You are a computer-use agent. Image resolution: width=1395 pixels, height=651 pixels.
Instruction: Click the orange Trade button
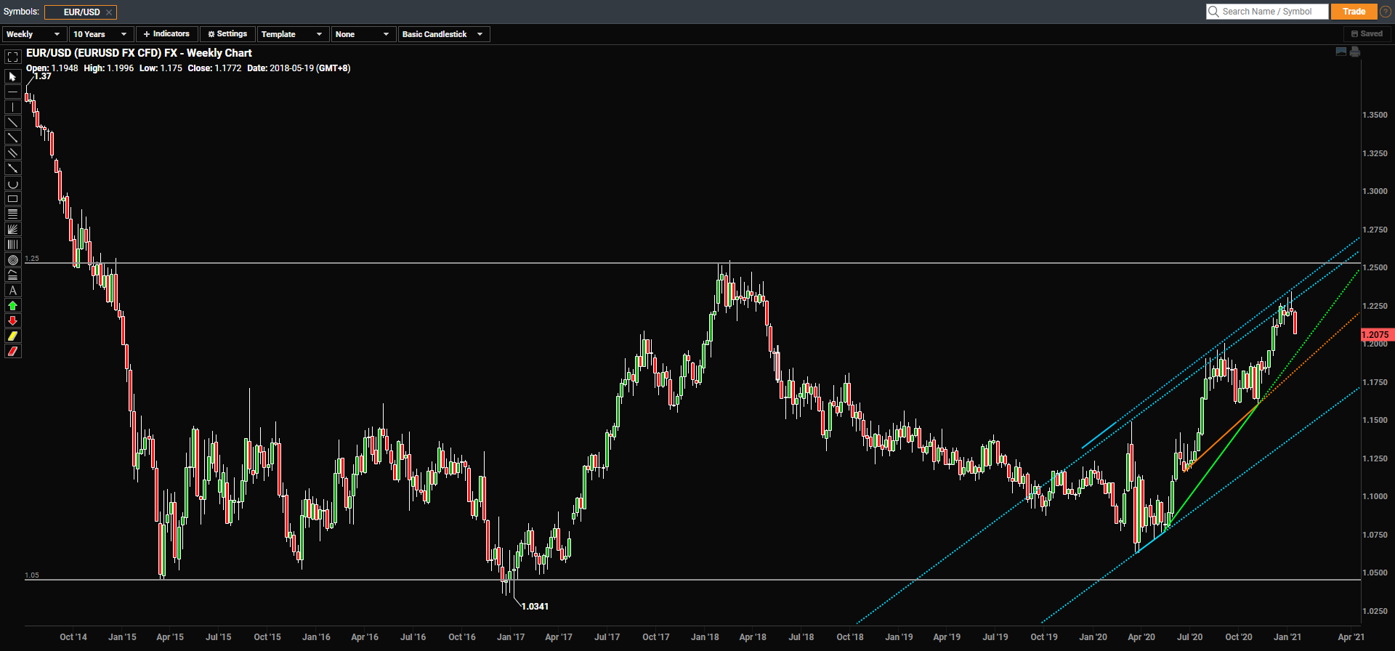[x=1354, y=12]
